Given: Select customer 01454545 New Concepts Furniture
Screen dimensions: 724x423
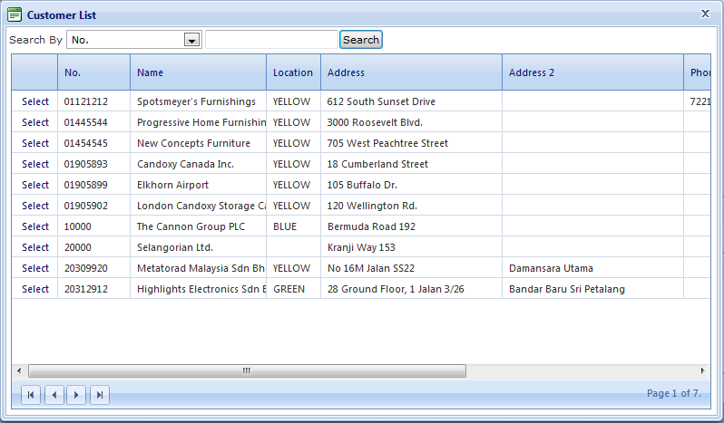Looking at the screenshot, I should coord(35,143).
